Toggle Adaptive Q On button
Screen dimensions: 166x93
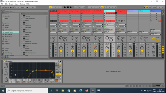click(x=58, y=74)
